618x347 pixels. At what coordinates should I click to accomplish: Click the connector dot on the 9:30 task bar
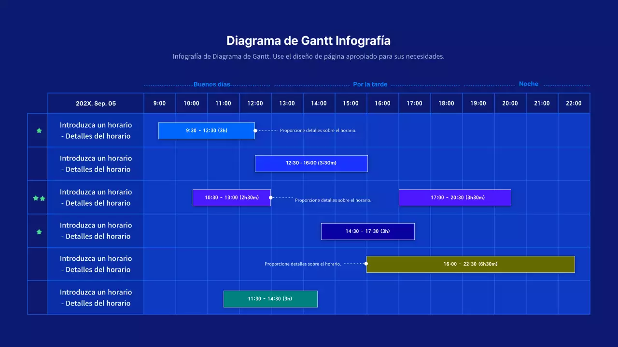(x=255, y=130)
